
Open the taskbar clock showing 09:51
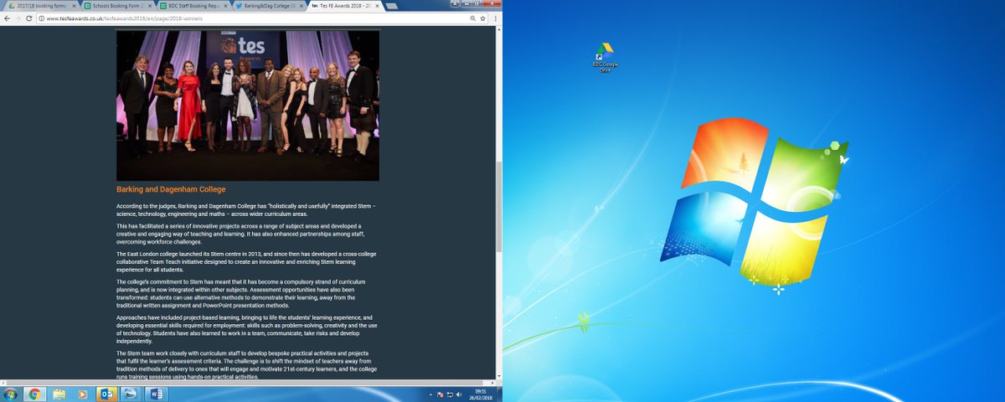[x=481, y=394]
